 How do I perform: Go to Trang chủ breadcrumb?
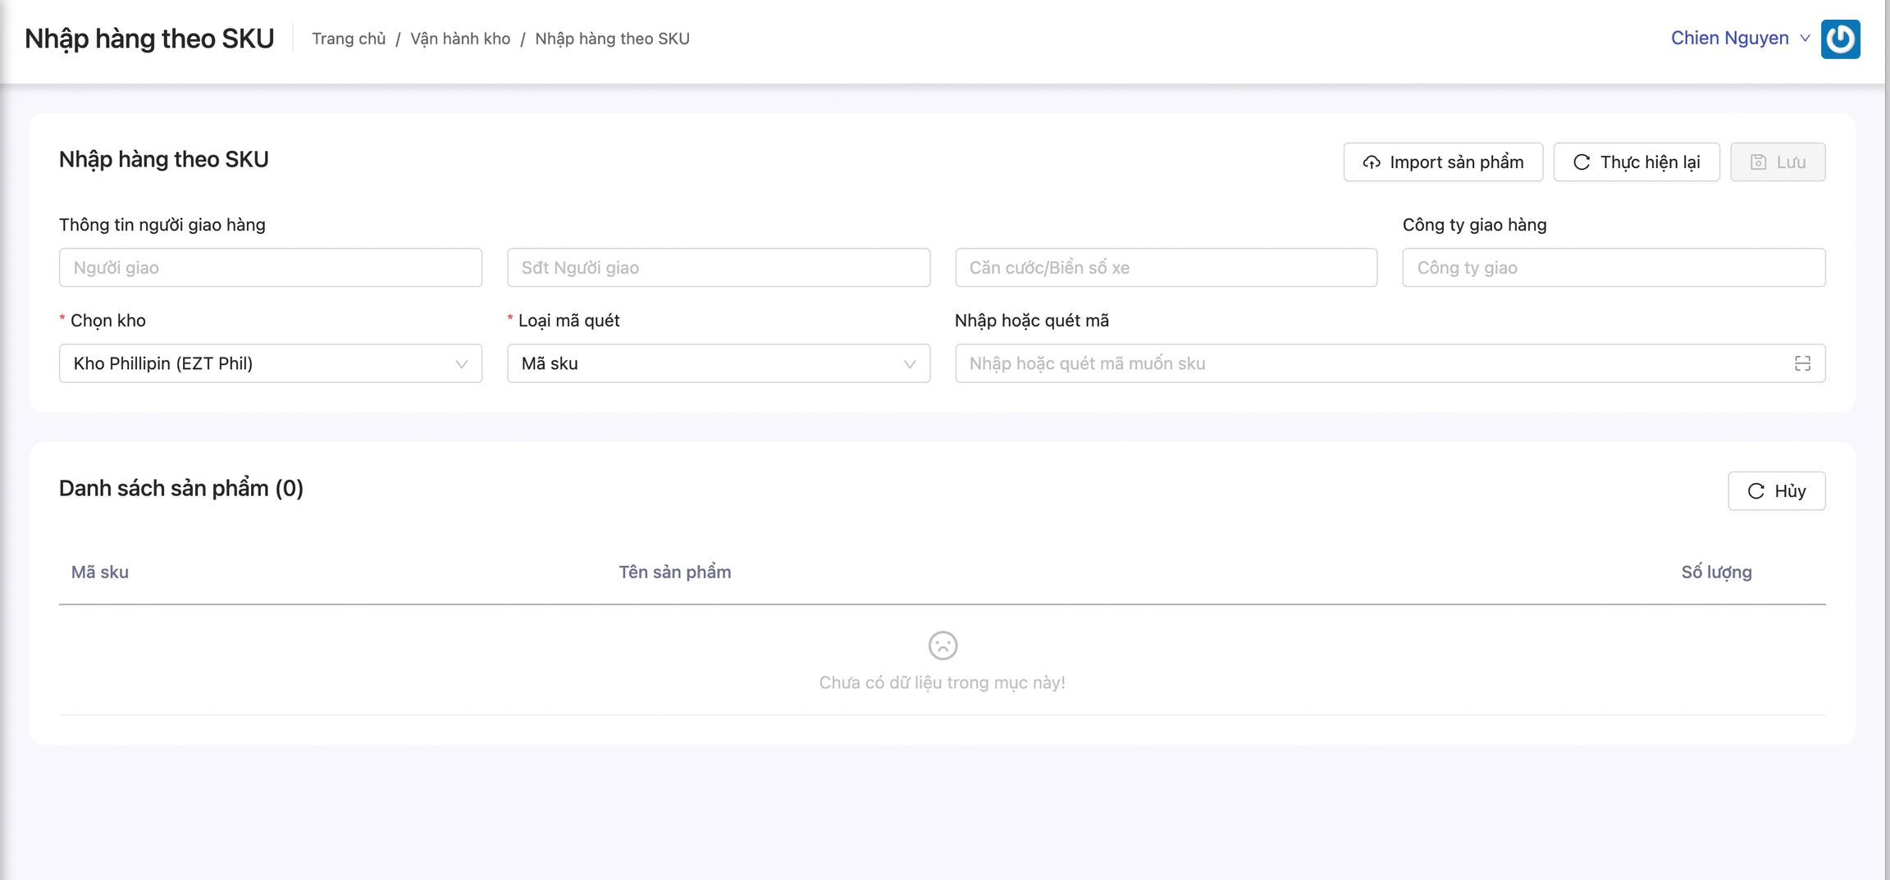point(349,39)
